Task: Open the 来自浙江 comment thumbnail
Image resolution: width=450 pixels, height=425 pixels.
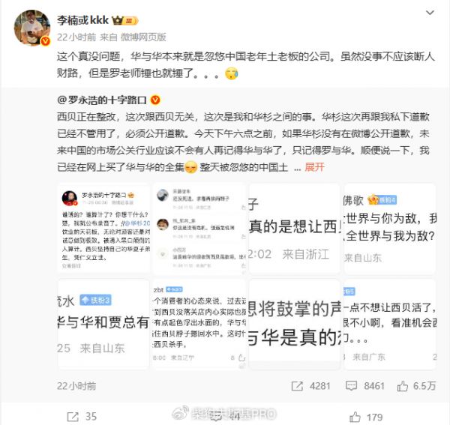Action: (x=295, y=229)
